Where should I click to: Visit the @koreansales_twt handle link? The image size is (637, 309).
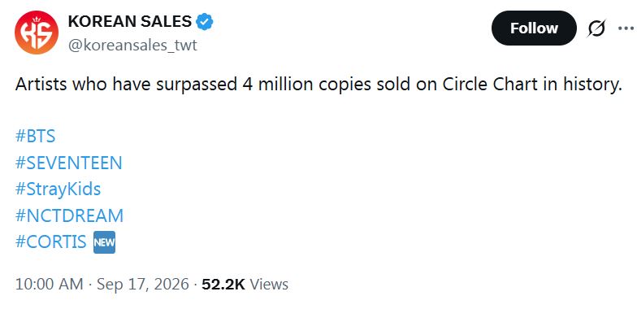(x=132, y=46)
